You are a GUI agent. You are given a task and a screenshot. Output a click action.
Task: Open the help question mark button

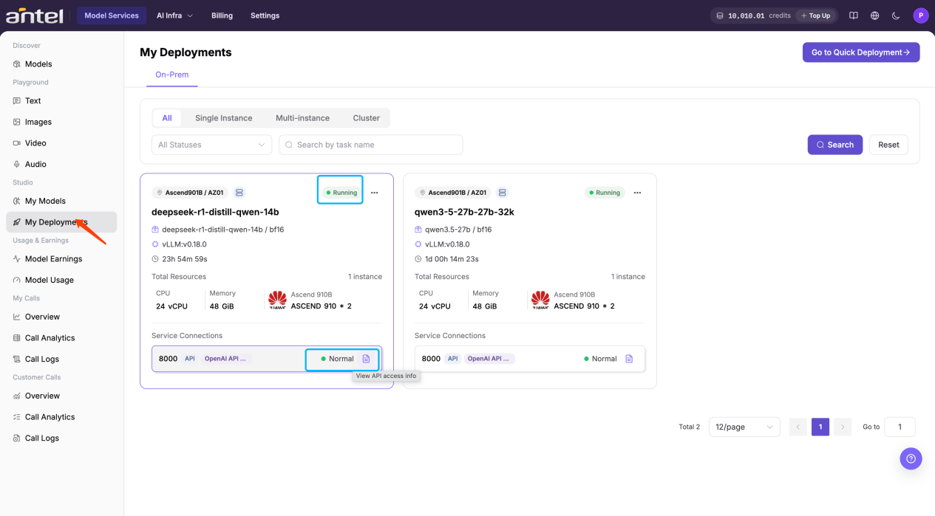(x=911, y=458)
